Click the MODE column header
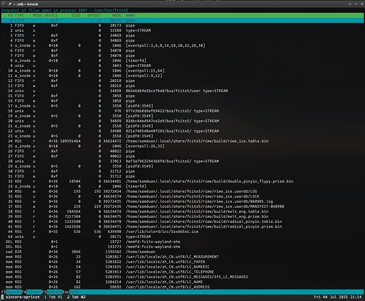Screen dimensions: 365x301 click(37, 16)
